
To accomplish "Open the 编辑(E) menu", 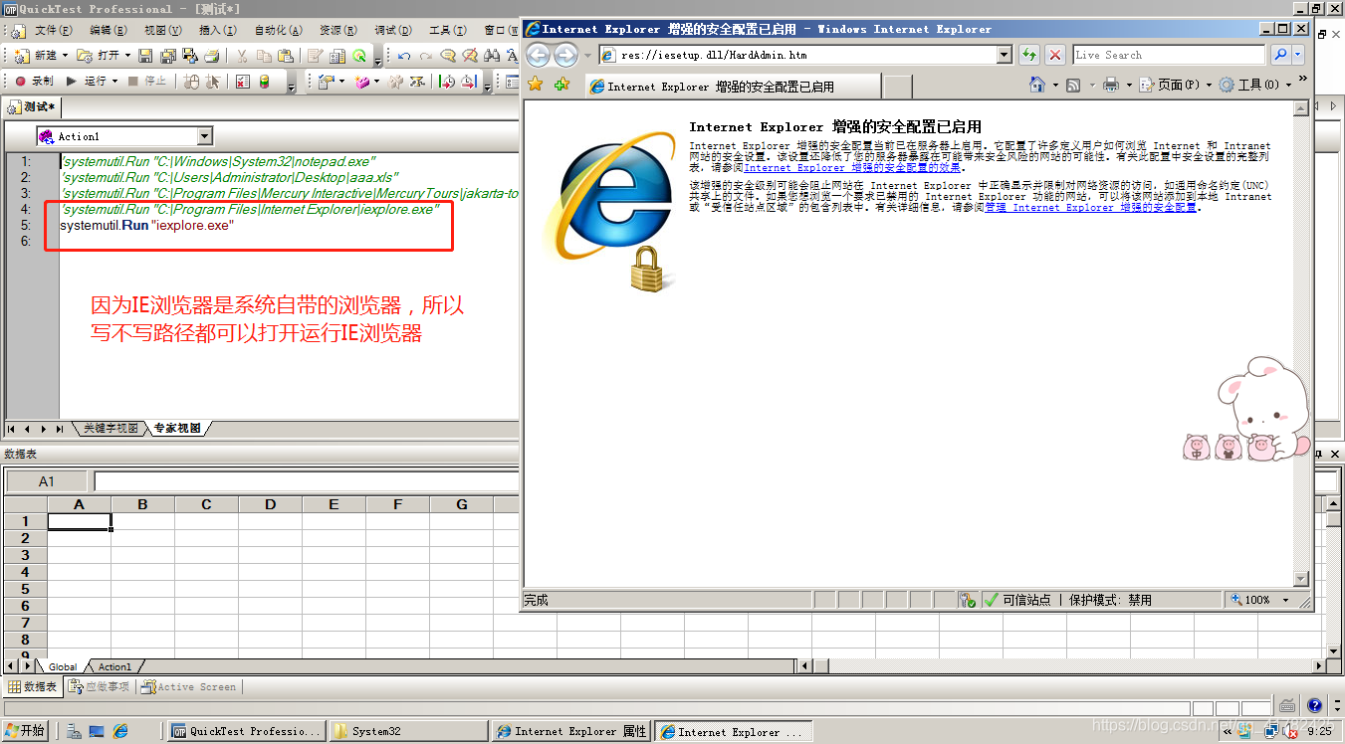I will [109, 31].
